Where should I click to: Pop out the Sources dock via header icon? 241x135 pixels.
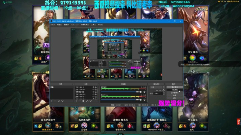(x=98, y=84)
